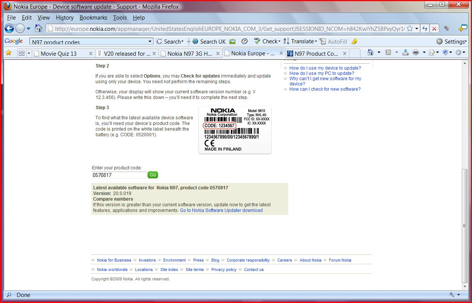The height and width of the screenshot is (303, 472).
Task: Open the Bookmarks menu
Action: point(93,18)
